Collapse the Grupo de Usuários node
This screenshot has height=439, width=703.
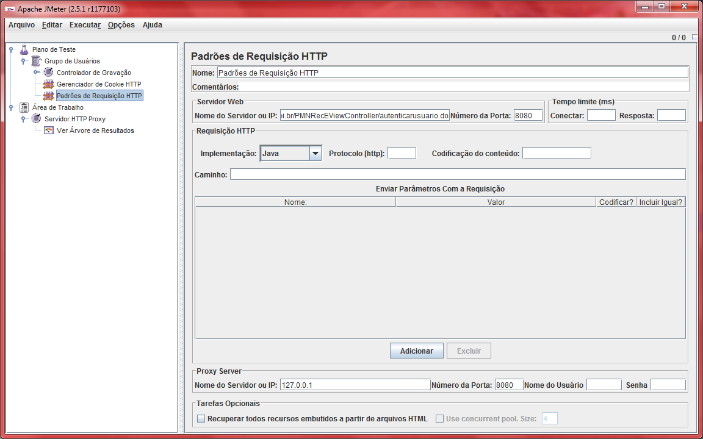pyautogui.click(x=23, y=61)
